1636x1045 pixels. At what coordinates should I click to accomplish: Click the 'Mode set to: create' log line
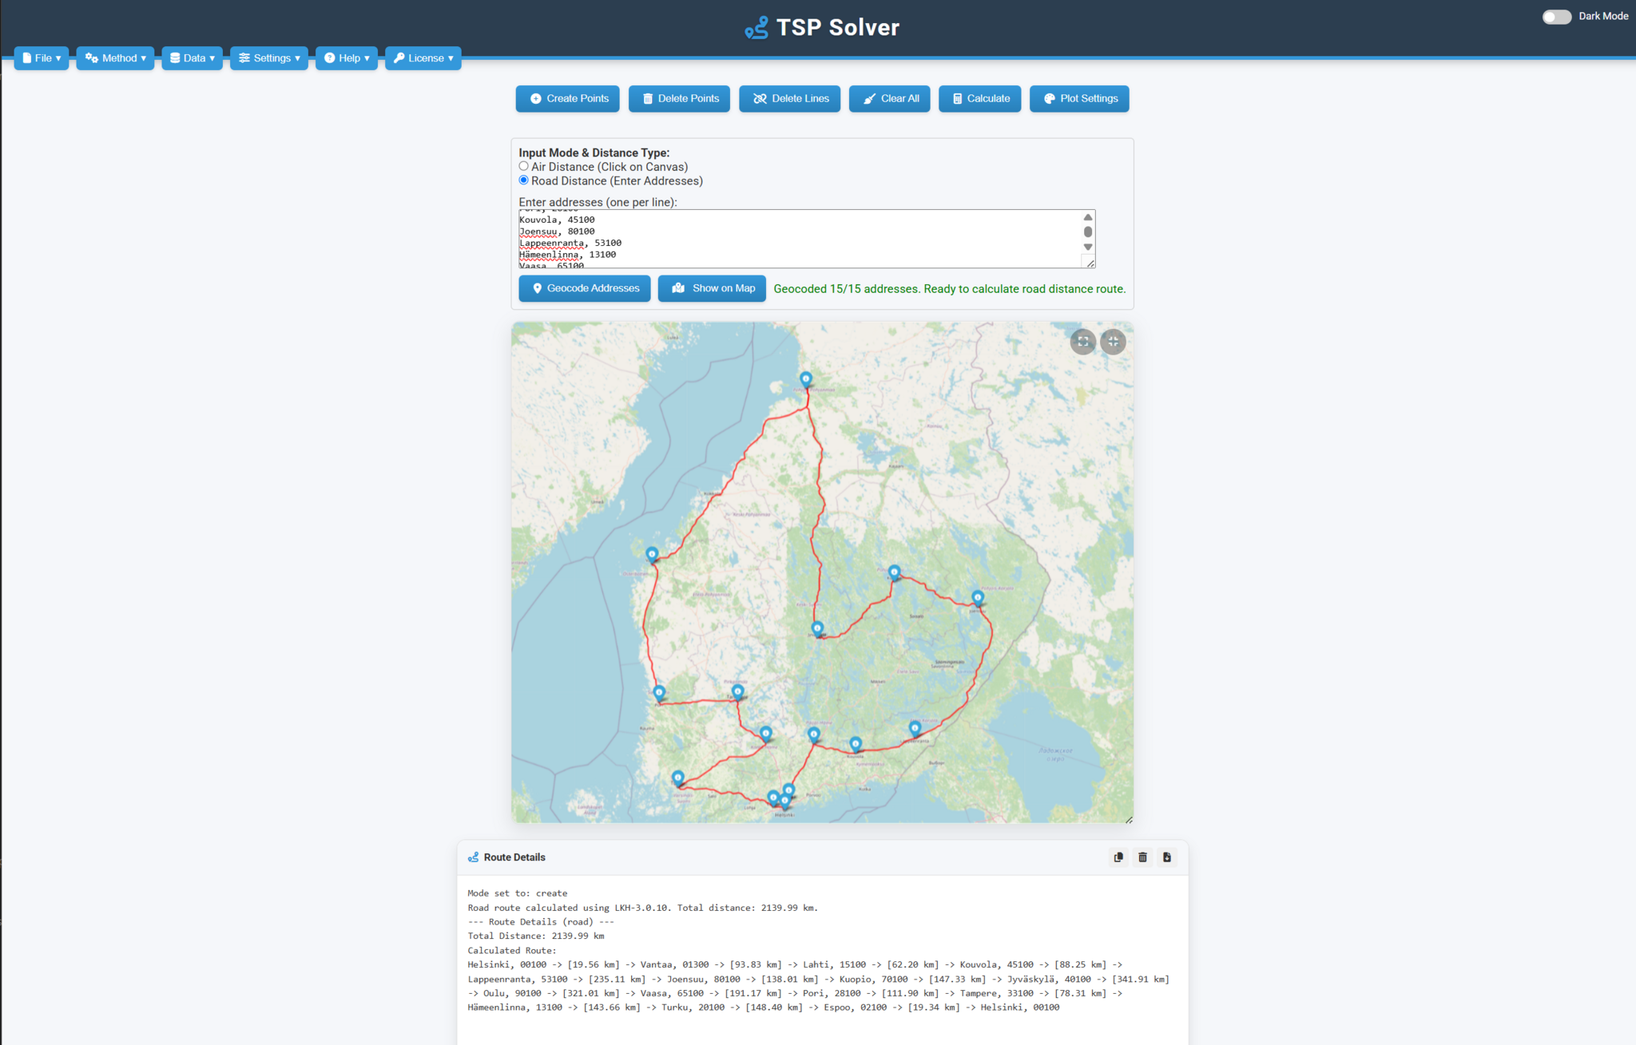[518, 893]
